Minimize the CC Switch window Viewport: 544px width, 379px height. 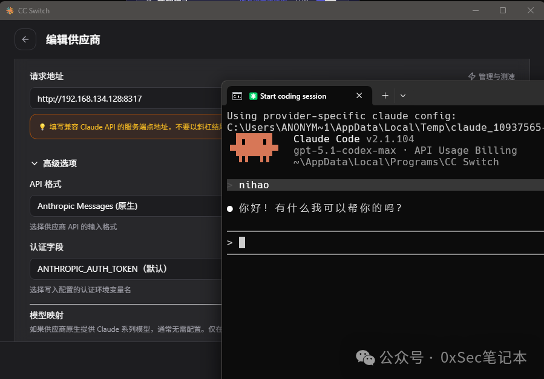pyautogui.click(x=476, y=10)
